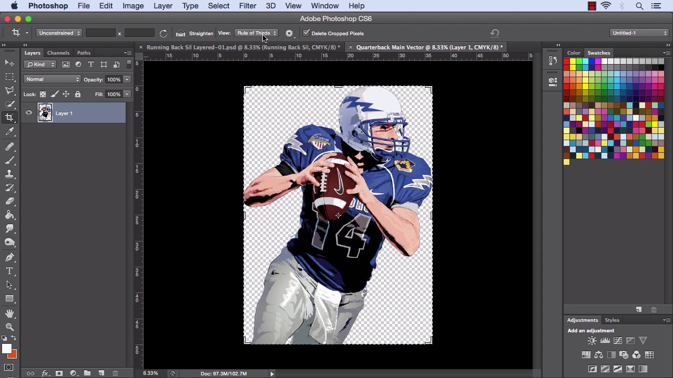The width and height of the screenshot is (673, 378).
Task: Click the lock all icon in Layers
Action: (x=78, y=94)
